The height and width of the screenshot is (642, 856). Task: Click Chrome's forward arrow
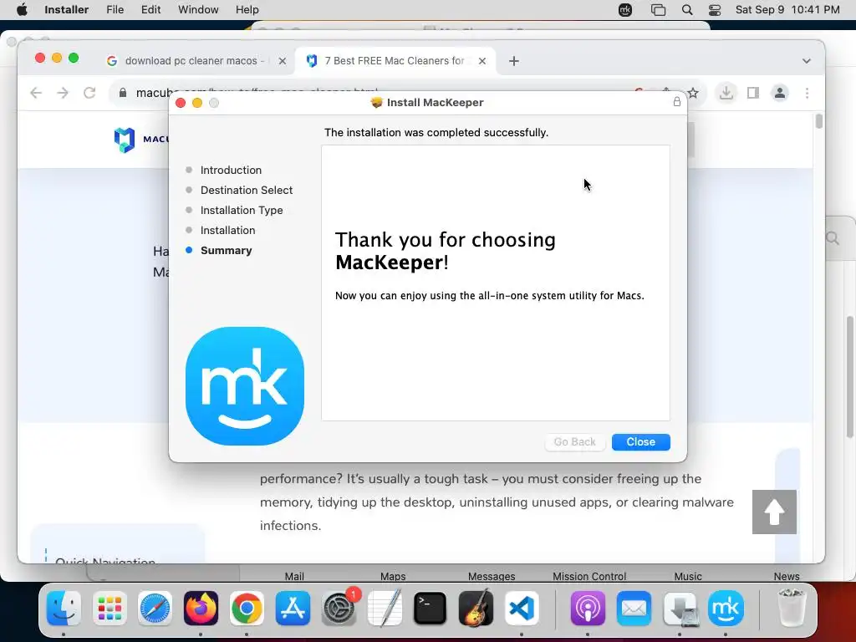[63, 93]
